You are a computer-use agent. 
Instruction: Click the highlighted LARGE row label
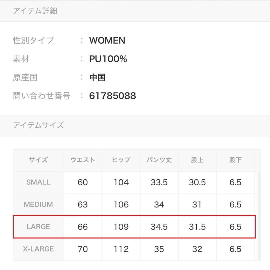(x=38, y=227)
